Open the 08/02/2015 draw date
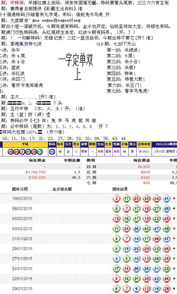Image resolution: width=177 pixels, height=294 pixels. [x=22, y=209]
